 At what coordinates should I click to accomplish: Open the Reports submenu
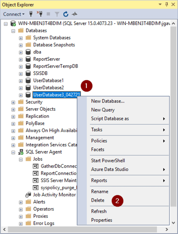point(128,180)
